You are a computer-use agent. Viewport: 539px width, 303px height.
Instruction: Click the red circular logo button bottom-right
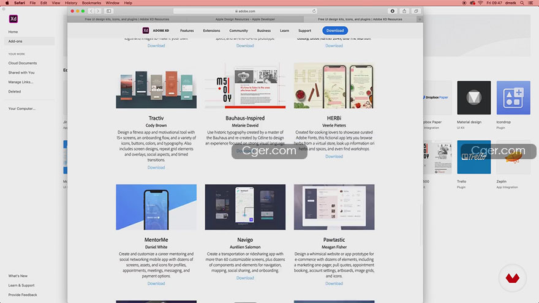point(513,278)
